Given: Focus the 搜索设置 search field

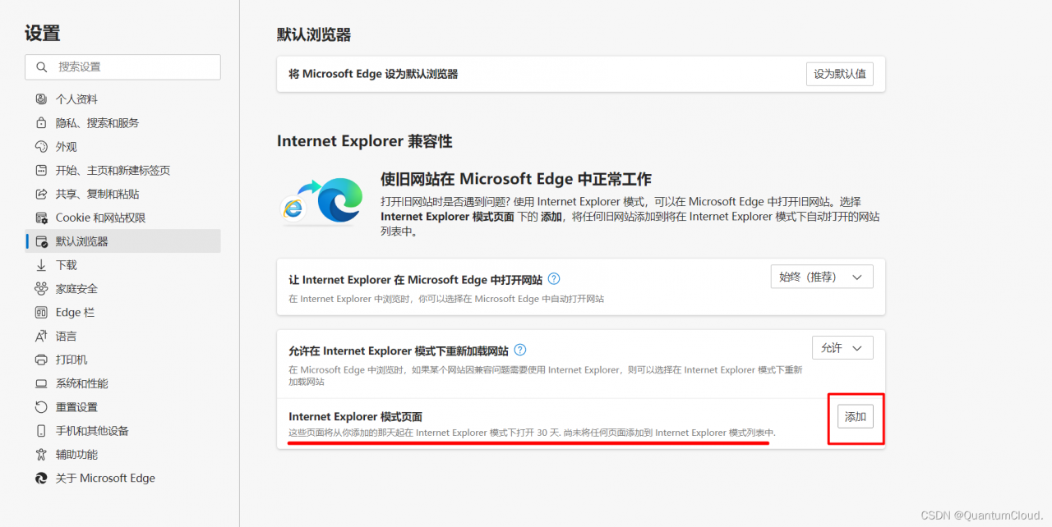Looking at the screenshot, I should 123,67.
